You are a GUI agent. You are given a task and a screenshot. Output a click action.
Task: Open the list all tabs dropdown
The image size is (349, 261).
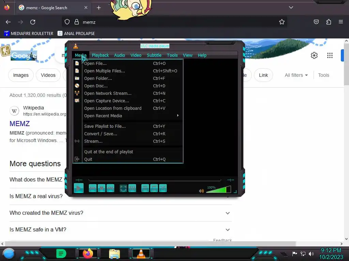click(291, 7)
